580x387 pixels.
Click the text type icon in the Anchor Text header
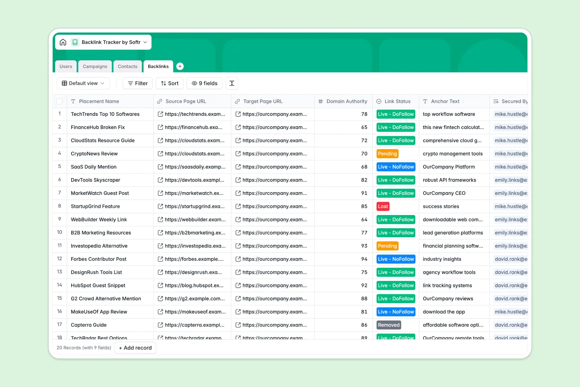(425, 101)
